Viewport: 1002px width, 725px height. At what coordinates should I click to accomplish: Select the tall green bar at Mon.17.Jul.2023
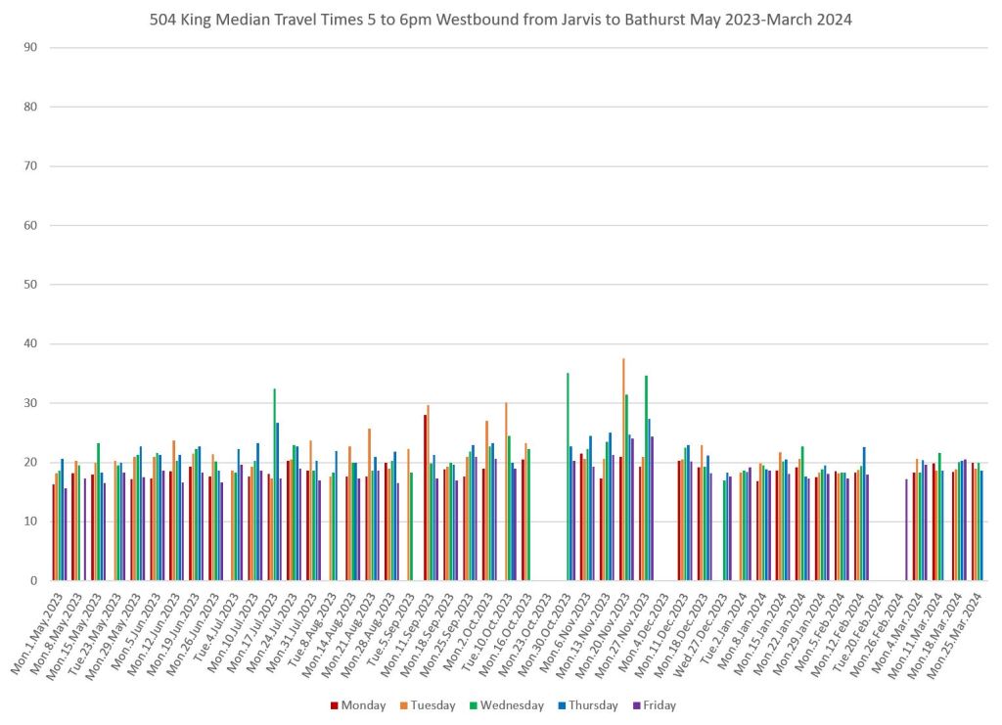[x=274, y=484]
